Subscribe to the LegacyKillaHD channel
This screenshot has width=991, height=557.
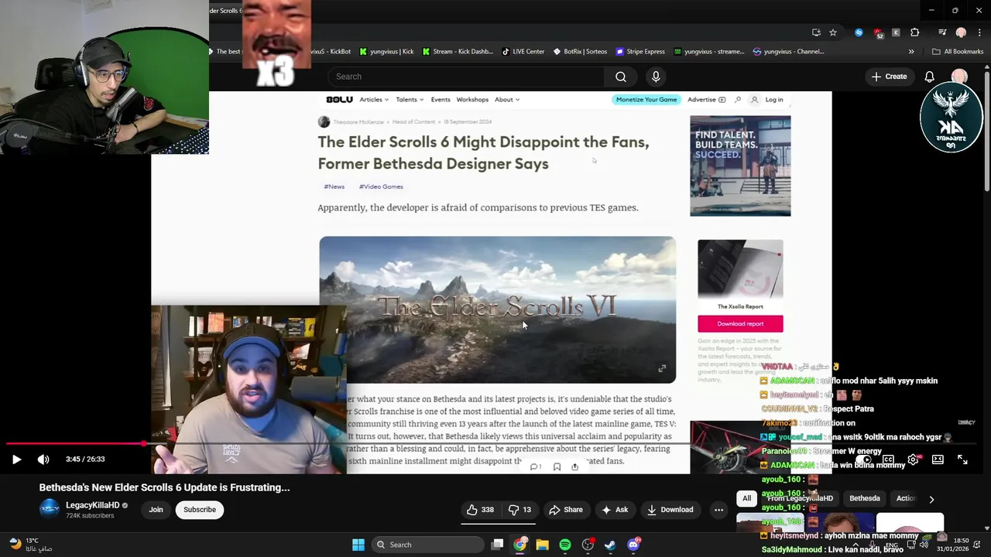click(200, 510)
